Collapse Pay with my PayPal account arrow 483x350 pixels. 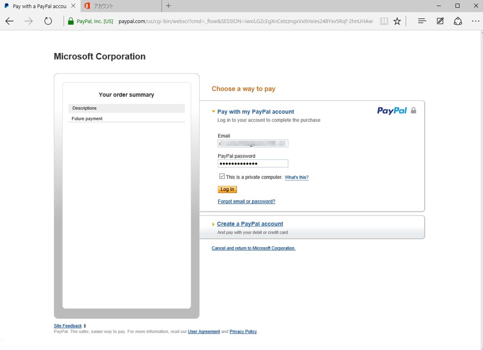(213, 111)
